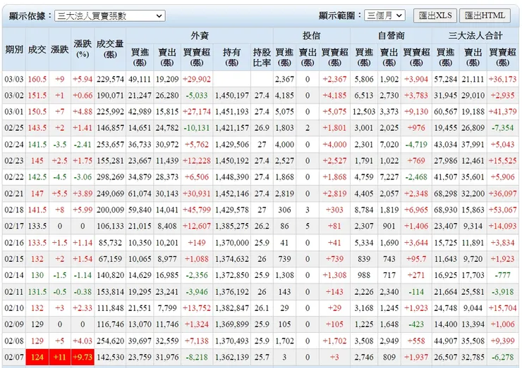Select the 02/16 date cell
522x368 pixels.
click(14, 243)
